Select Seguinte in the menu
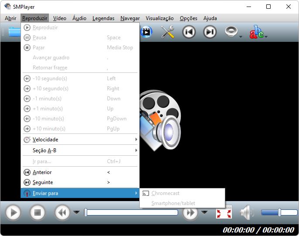Image resolution: width=299 pixels, height=236 pixels. coord(80,182)
